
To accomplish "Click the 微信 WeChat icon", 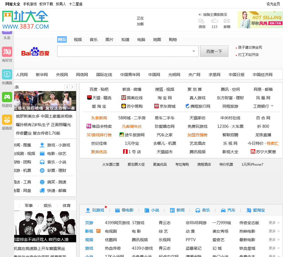I will click(201, 21).
